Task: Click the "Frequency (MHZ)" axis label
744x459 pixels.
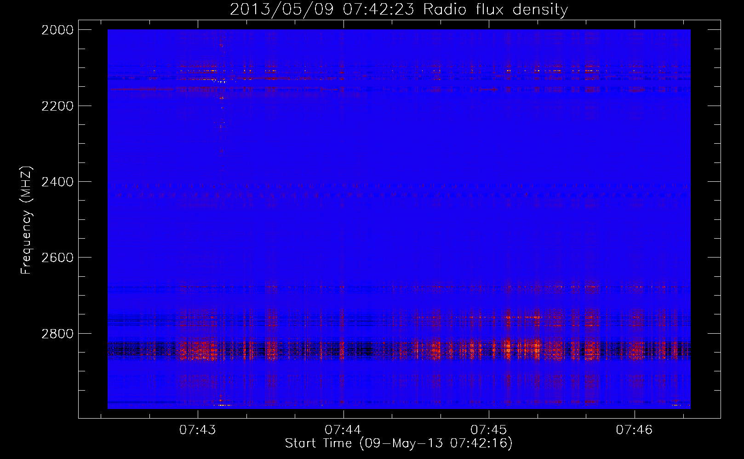Action: tap(27, 220)
